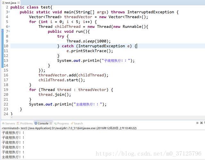Close the test.java editor tab
The width and height of the screenshot is (205, 160).
pyautogui.click(x=19, y=3)
